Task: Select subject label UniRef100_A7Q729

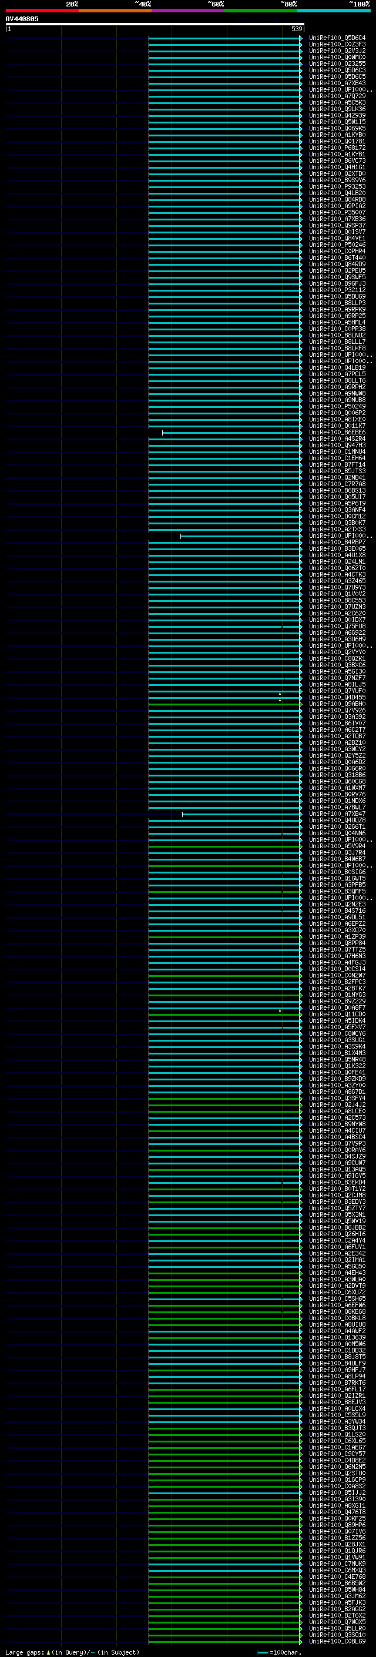Action: pyautogui.click(x=337, y=96)
